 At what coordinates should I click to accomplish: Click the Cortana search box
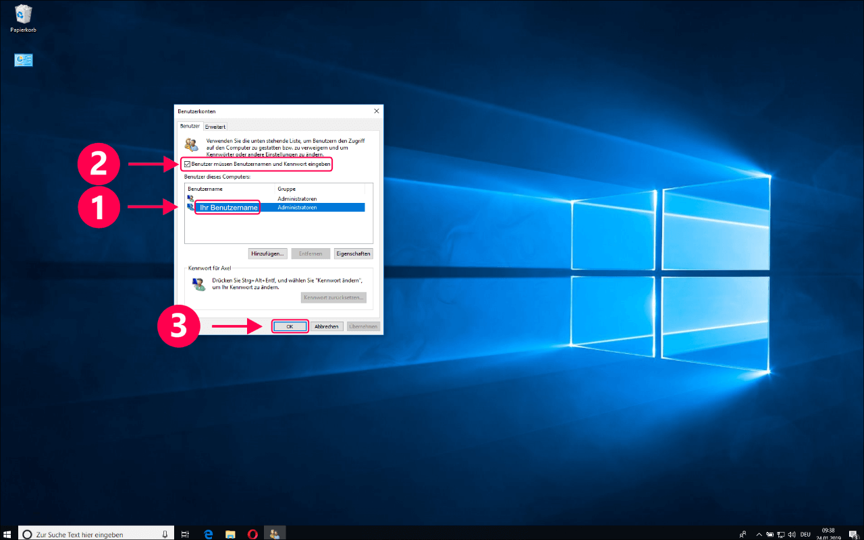95,534
